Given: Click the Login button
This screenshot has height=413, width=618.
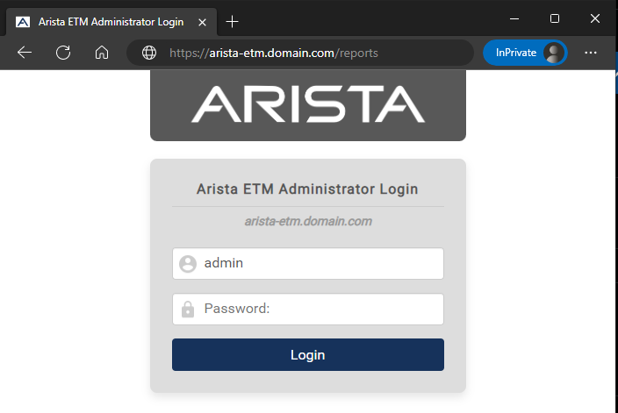Looking at the screenshot, I should point(308,355).
